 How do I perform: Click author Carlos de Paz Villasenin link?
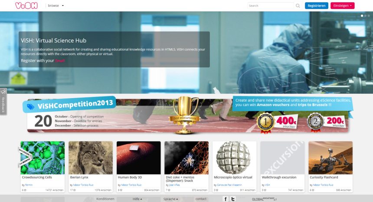(229, 185)
